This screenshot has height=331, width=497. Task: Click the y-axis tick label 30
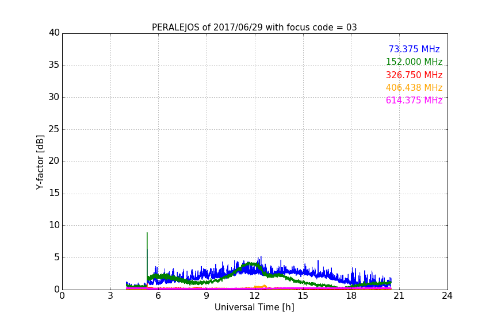pyautogui.click(x=54, y=97)
